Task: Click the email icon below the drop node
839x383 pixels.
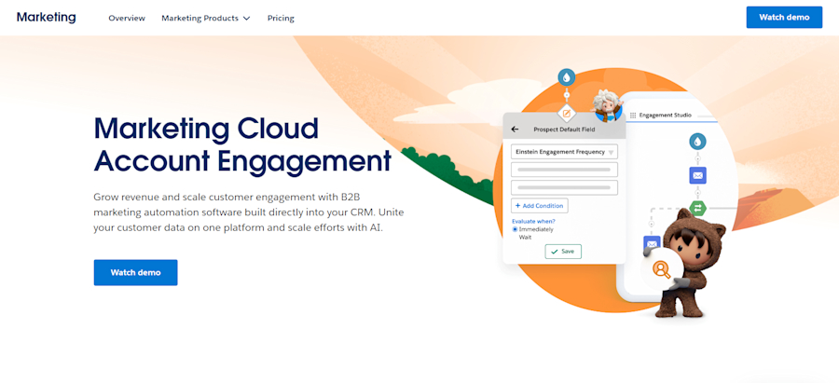Action: point(697,175)
